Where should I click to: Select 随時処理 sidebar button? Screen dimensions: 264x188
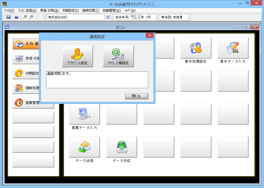coord(26,88)
